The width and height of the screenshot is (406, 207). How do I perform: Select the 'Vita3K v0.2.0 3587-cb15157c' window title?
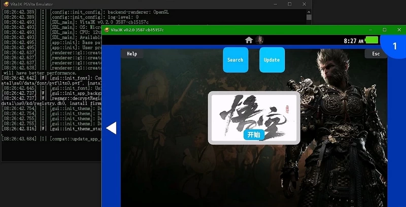(x=137, y=30)
